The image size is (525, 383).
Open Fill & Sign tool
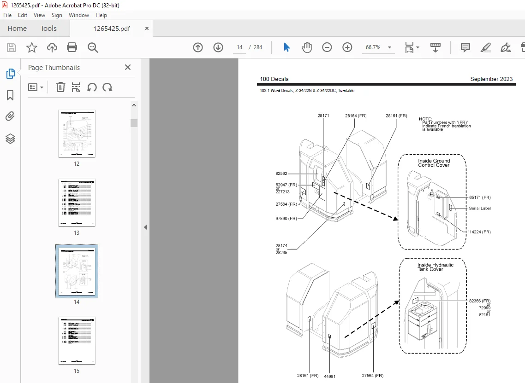506,47
